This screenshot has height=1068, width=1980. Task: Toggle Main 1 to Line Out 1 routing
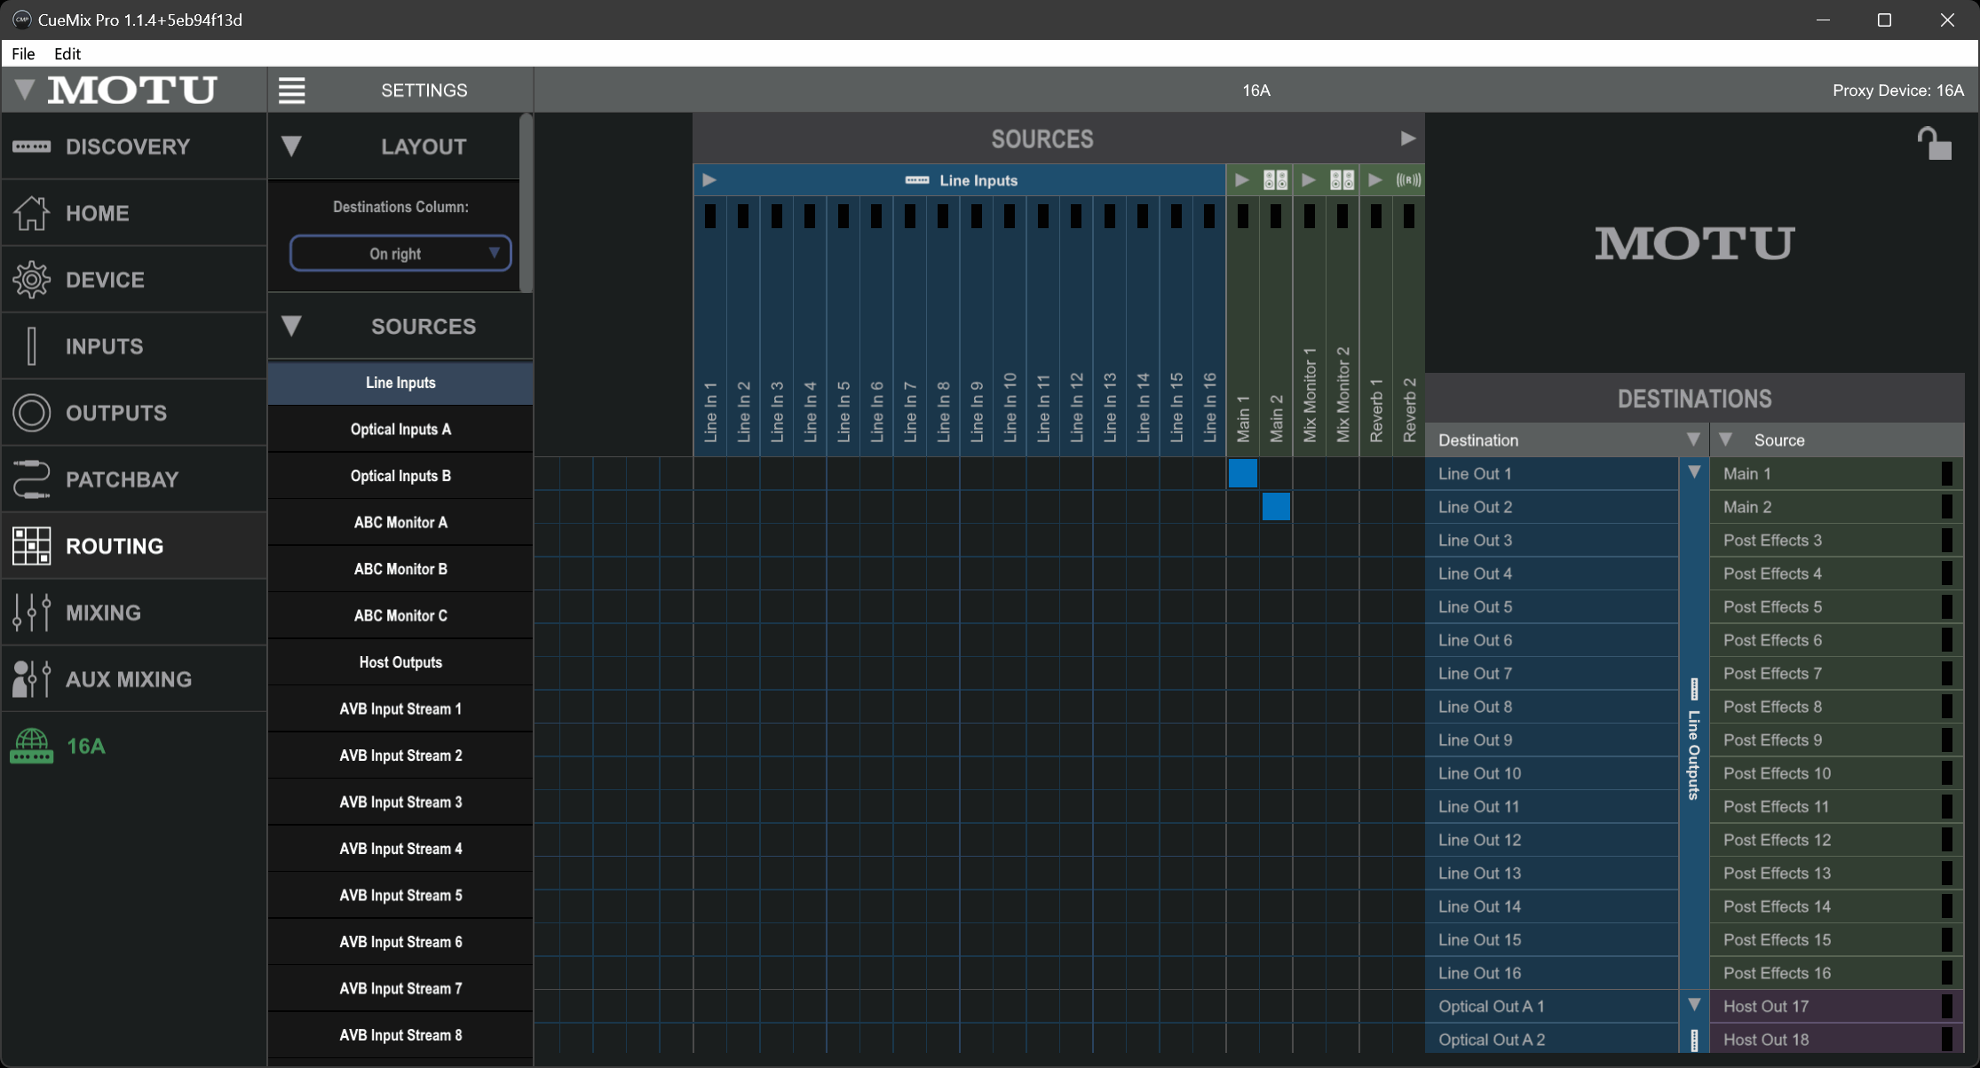tap(1242, 473)
